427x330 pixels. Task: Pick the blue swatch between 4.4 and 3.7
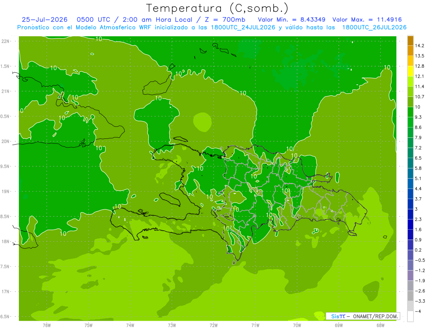pos(410,194)
